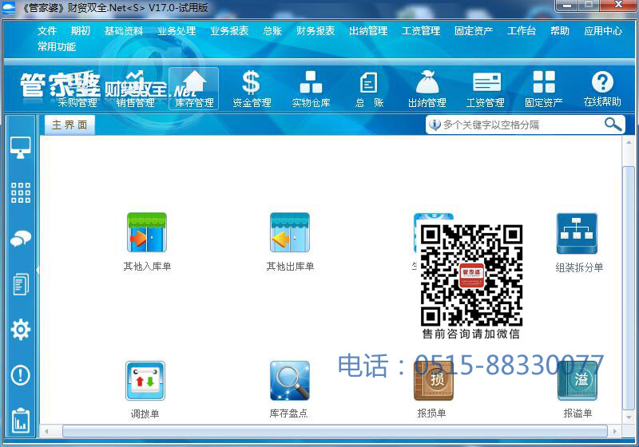Open the 工作台 menu
Viewport: 639px width, 447px height.
tap(522, 31)
